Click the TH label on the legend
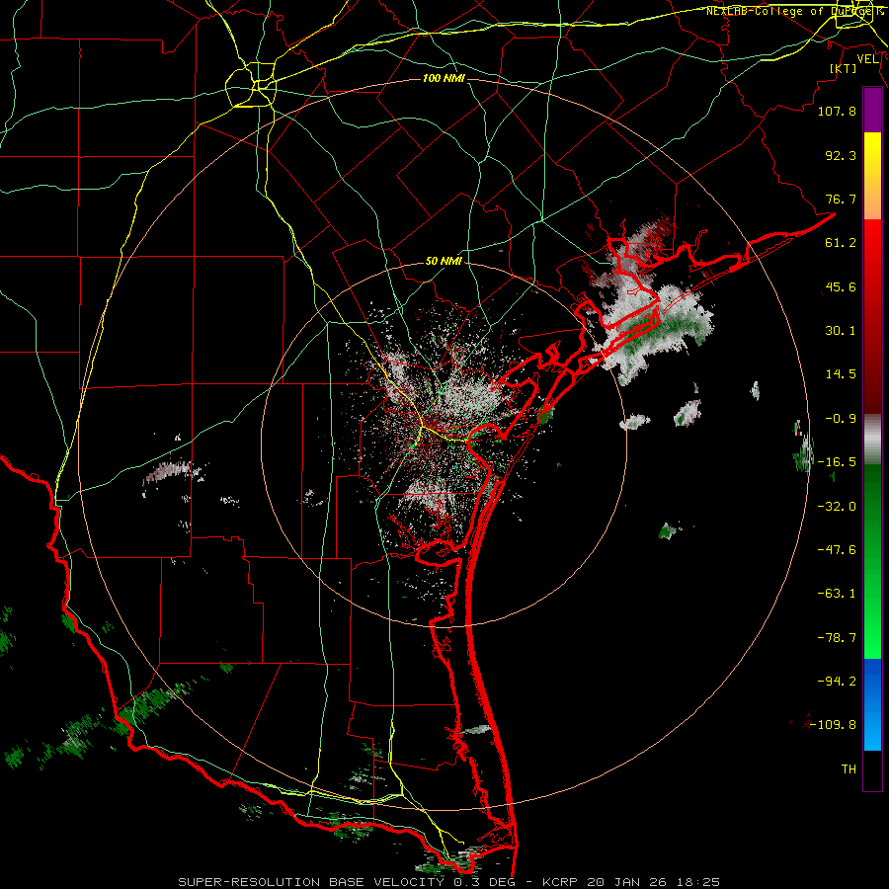The image size is (889, 889). coord(849,768)
